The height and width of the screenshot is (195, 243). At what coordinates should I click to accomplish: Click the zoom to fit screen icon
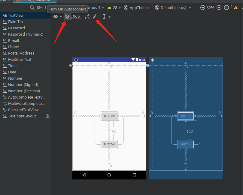(x=226, y=7)
